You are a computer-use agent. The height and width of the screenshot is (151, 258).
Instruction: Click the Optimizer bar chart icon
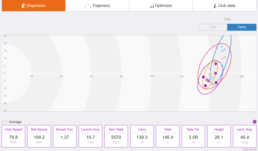pos(151,6)
